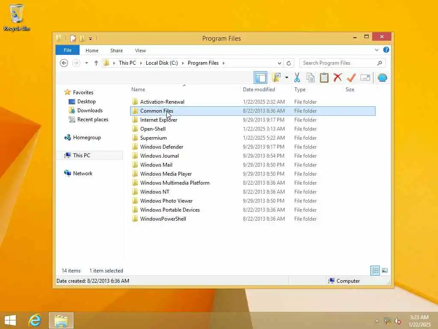
Task: Select the Windows Photo Viewer folder icon
Action: (x=135, y=200)
